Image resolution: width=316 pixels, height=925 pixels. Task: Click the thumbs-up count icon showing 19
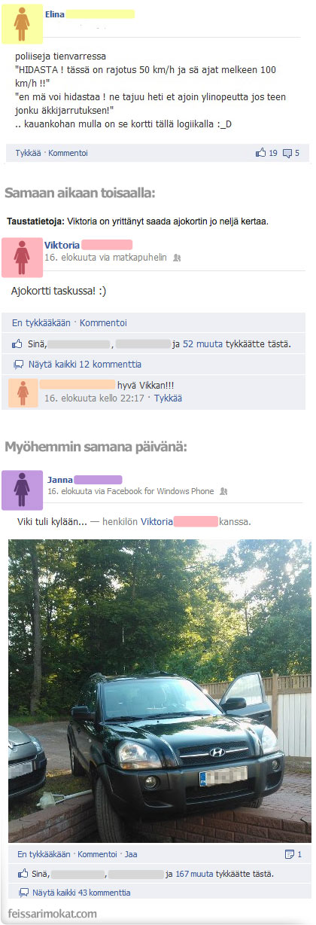click(x=261, y=153)
